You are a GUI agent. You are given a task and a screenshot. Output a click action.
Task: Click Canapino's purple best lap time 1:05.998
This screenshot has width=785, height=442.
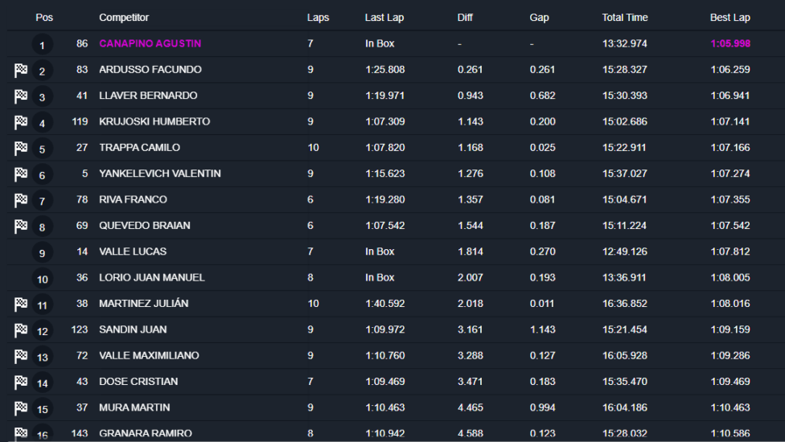[730, 43]
